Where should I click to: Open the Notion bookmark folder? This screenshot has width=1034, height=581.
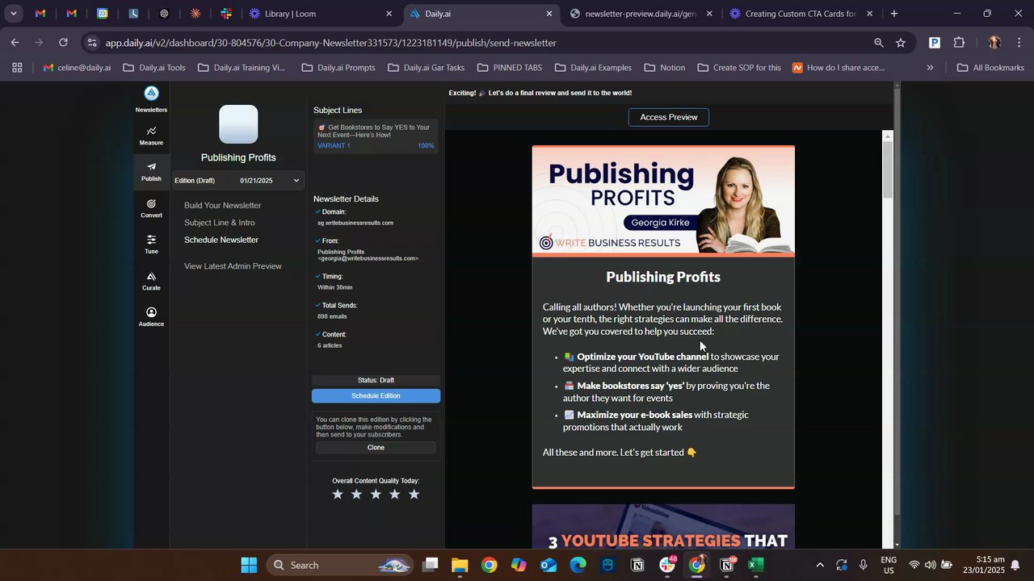click(x=664, y=68)
